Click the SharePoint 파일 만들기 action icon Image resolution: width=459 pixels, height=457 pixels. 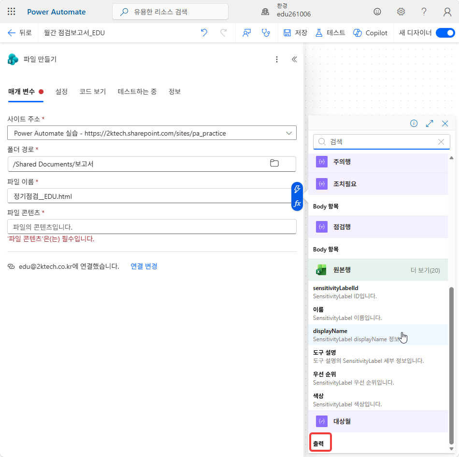(13, 59)
